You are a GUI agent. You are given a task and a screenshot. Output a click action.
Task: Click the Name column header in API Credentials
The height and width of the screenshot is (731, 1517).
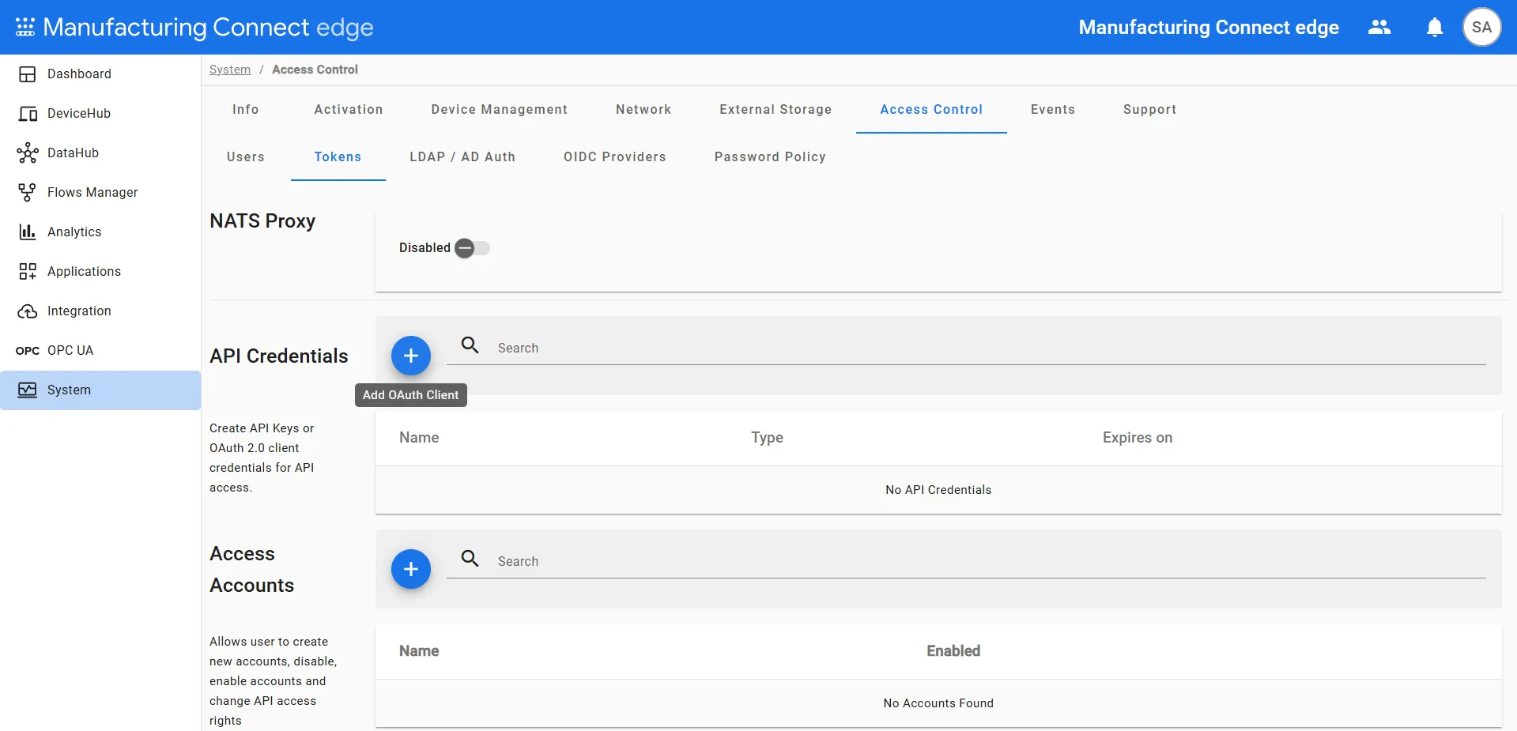[419, 438]
